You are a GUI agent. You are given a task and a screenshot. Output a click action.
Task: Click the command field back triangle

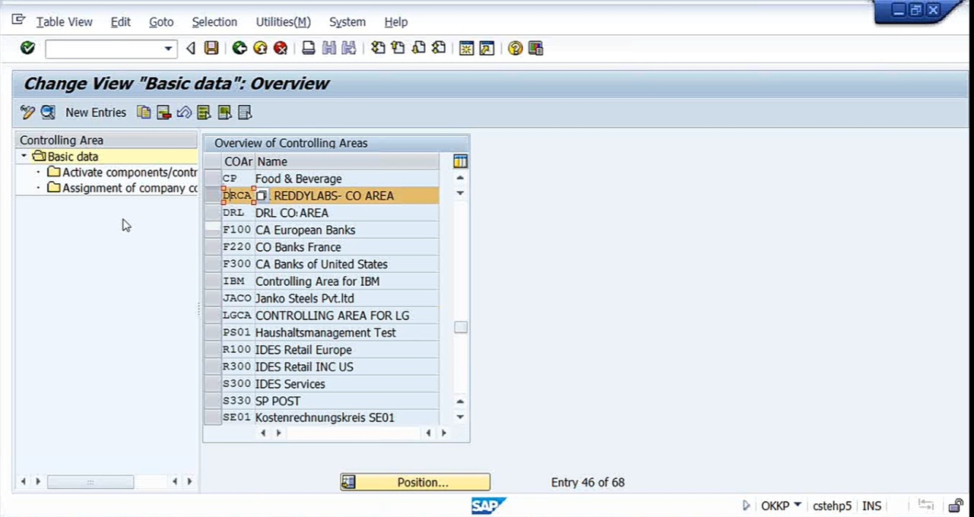(190, 49)
